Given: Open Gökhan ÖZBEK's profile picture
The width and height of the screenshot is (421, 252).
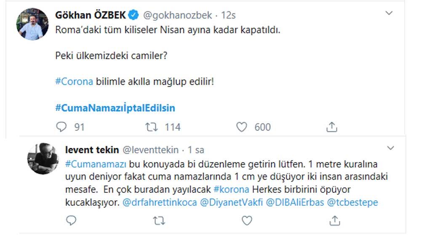Looking at the screenshot, I should coord(32,24).
